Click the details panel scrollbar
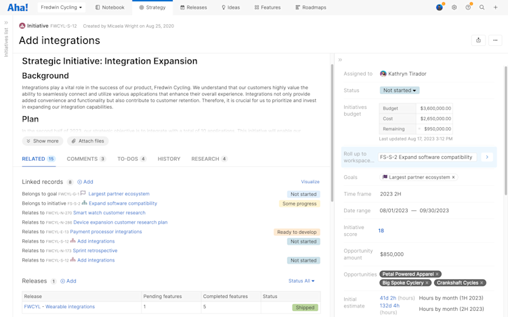Viewport: 508px width, 317px height. pos(506,130)
